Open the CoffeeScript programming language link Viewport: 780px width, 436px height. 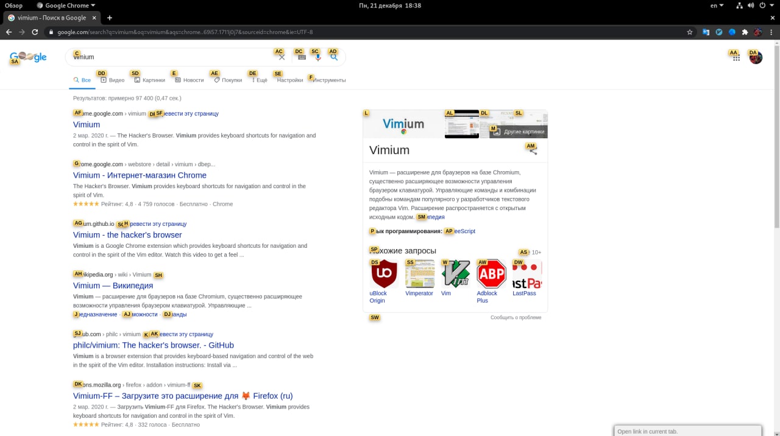point(460,231)
